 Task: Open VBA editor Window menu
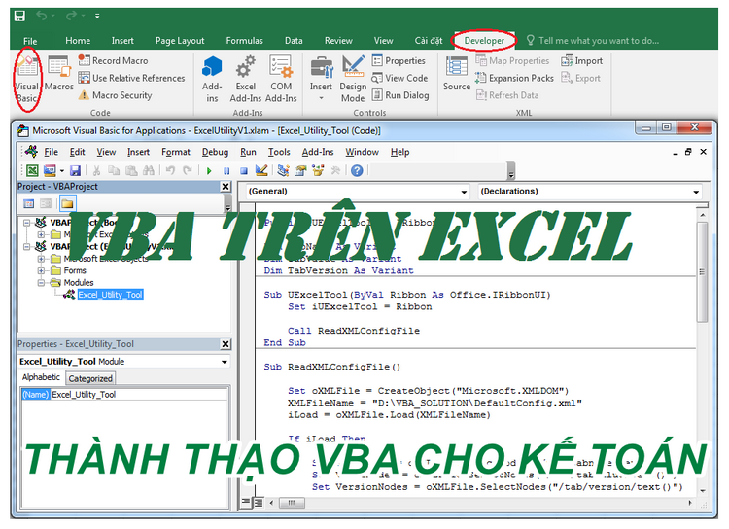point(362,152)
